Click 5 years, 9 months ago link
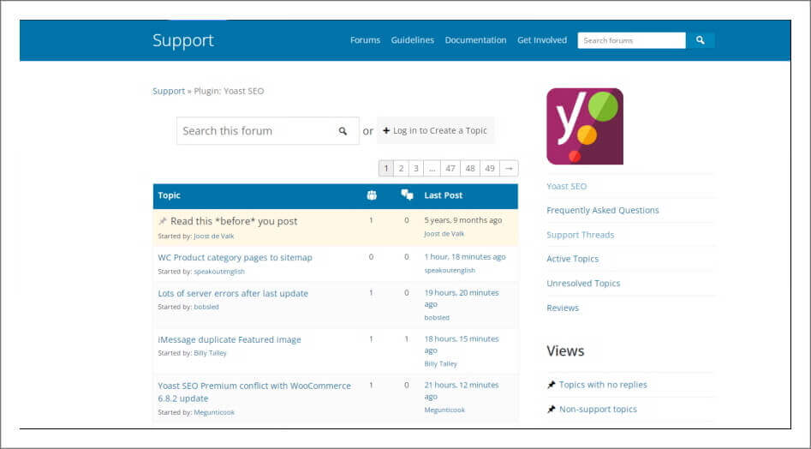This screenshot has width=811, height=449. coord(463,220)
